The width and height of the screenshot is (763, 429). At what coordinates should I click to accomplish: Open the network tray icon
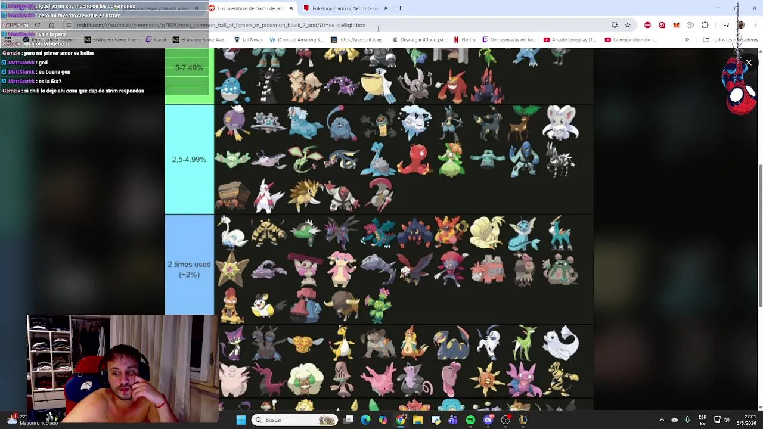717,420
